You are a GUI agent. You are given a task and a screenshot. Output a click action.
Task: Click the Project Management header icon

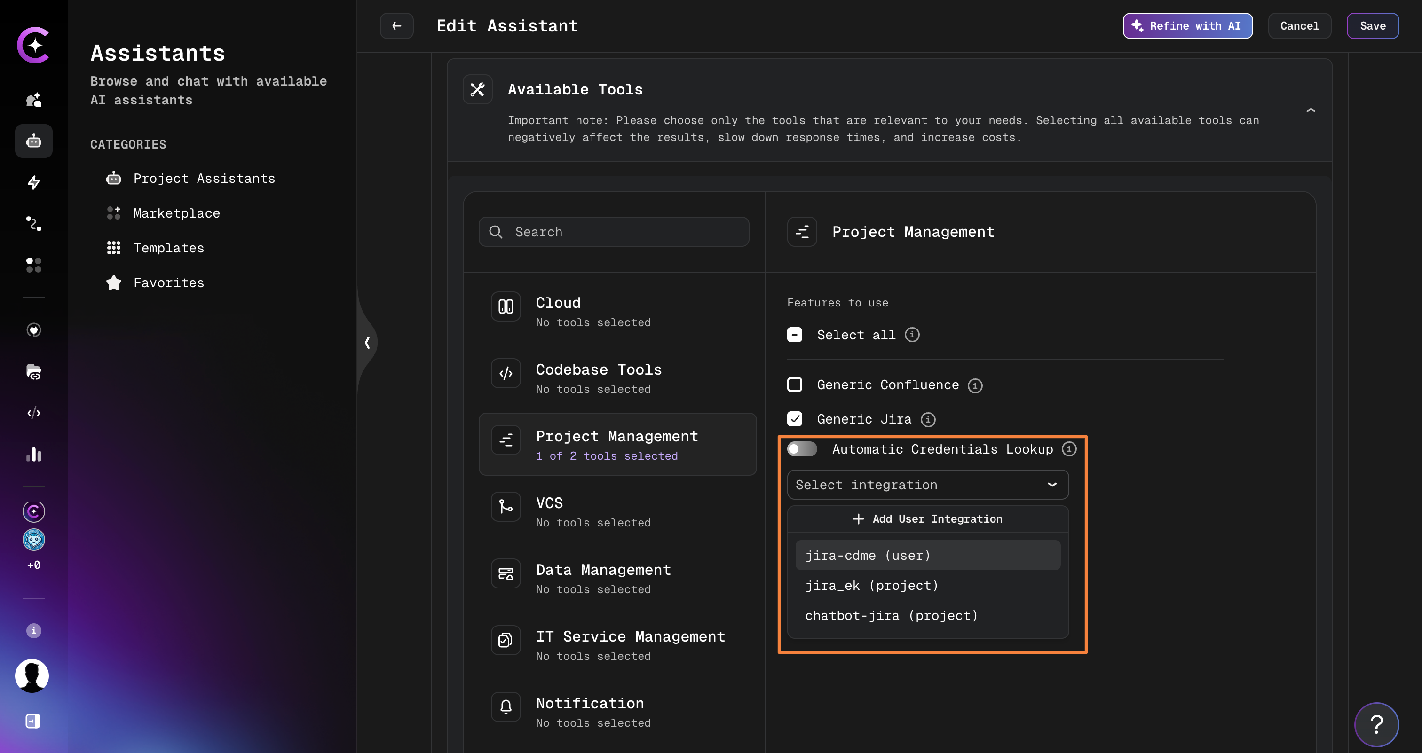802,232
